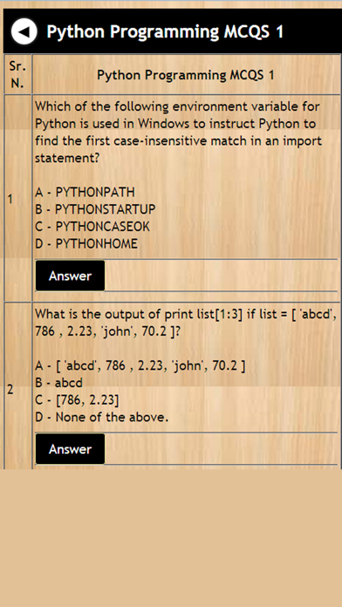Click the Sr. N. column header
This screenshot has height=607, width=342.
[x=17, y=74]
